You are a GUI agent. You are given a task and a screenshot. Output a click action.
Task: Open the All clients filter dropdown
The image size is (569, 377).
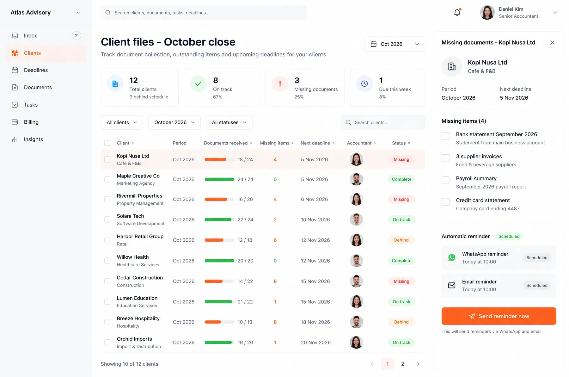122,122
